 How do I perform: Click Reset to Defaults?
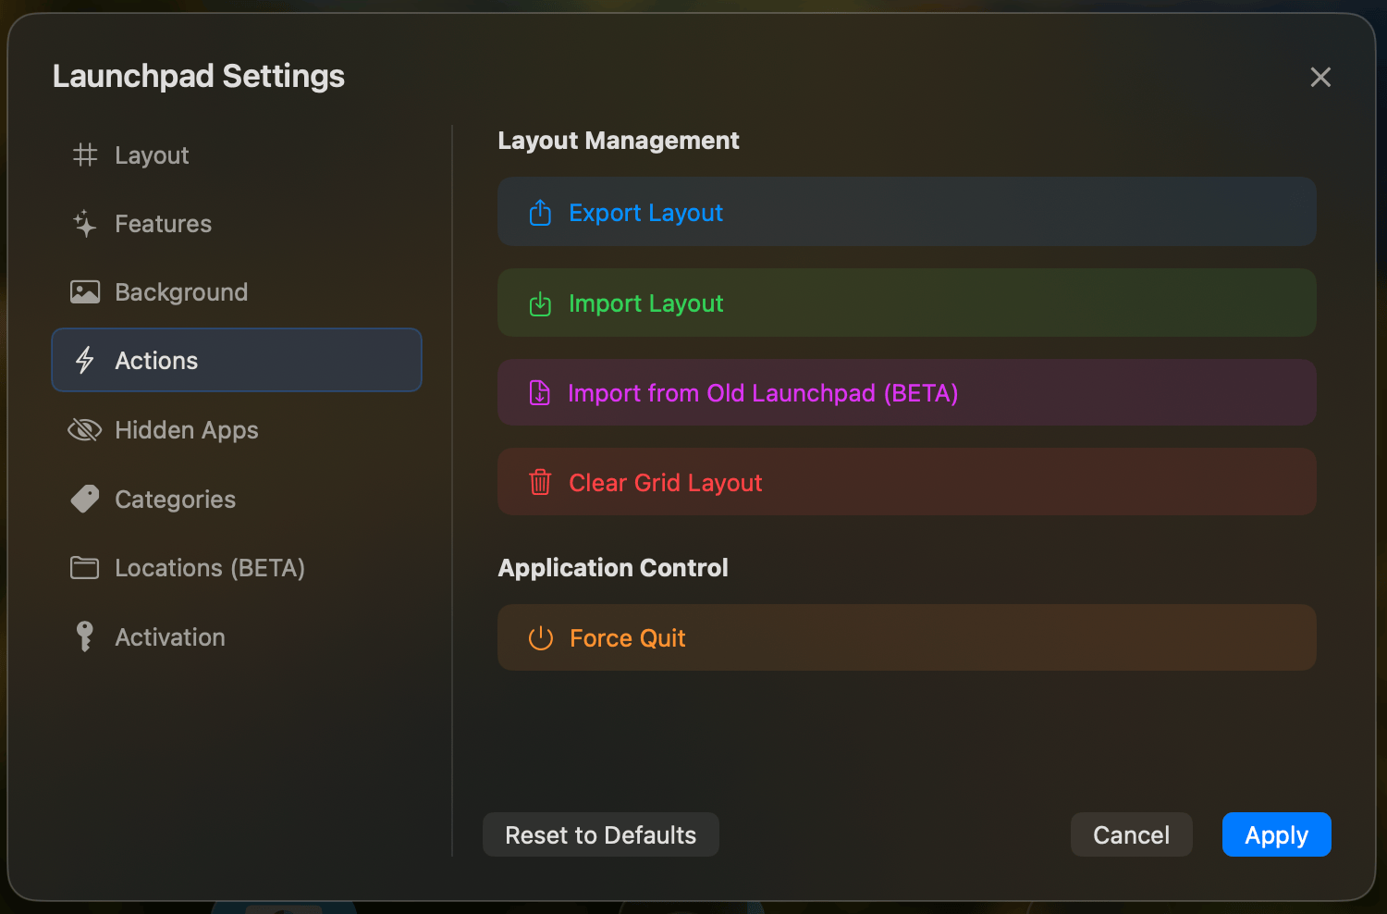click(600, 834)
